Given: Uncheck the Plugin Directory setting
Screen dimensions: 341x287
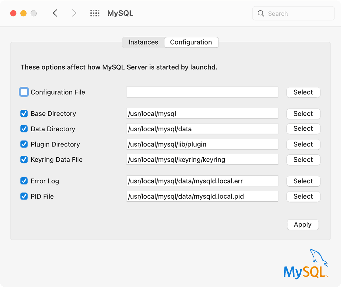Looking at the screenshot, I should click(x=24, y=144).
